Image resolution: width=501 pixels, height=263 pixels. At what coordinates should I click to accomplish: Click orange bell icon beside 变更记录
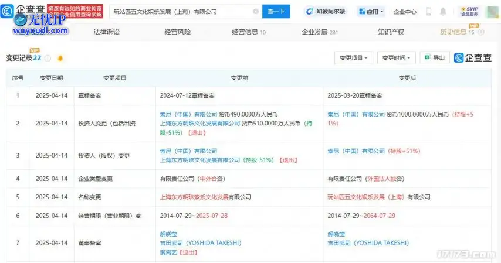click(x=60, y=58)
